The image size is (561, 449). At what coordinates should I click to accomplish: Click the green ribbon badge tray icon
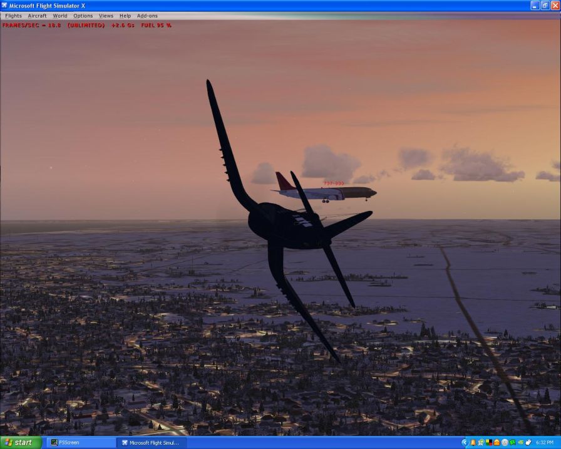[x=481, y=443]
